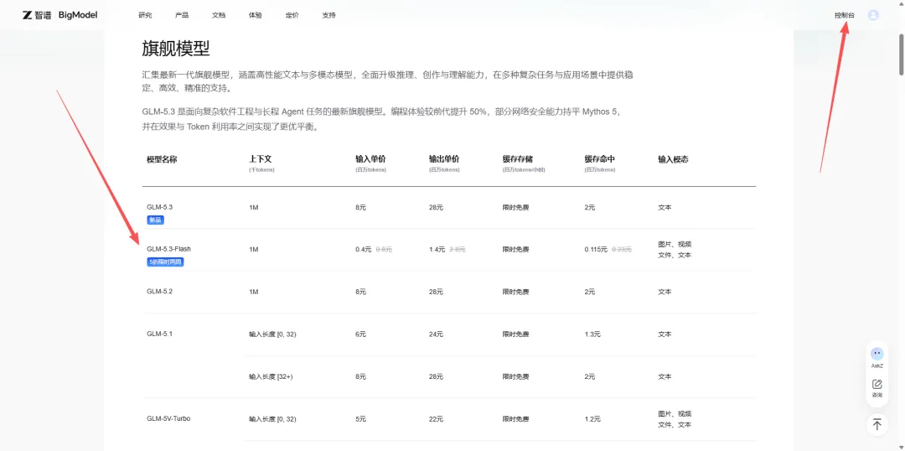This screenshot has width=905, height=451.
Task: Click the GLM-5.3 intro paragraph mentioning Mythos 5
Action: [383, 120]
